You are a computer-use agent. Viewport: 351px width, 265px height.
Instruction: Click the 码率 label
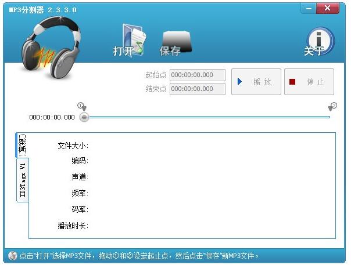[80, 209]
